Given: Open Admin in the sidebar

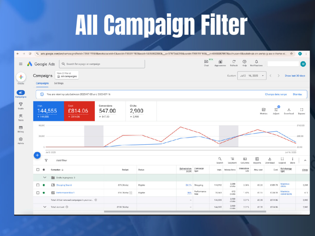Looking at the screenshot, I should tap(21, 141).
